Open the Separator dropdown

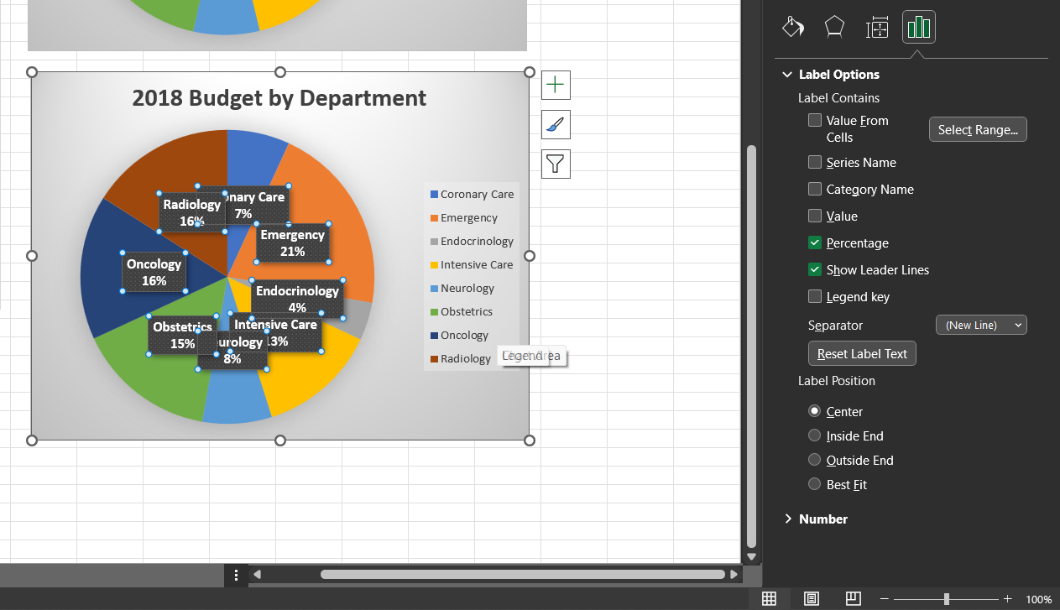[981, 325]
